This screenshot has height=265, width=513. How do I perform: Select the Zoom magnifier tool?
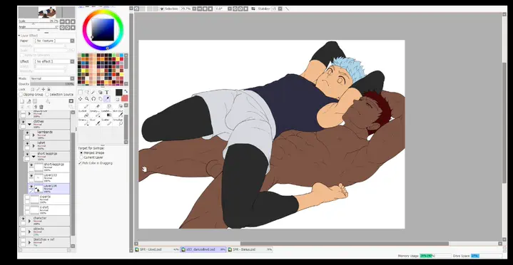click(87, 99)
